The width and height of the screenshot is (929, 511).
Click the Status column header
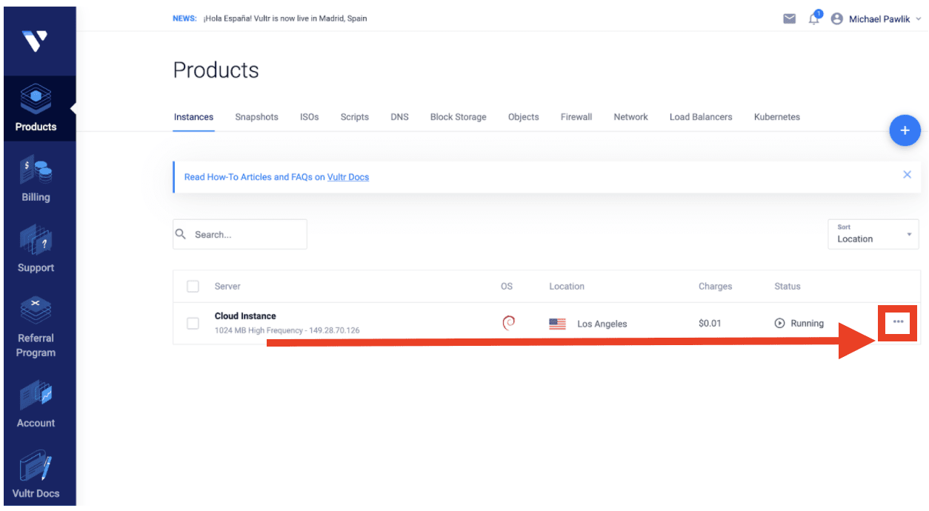[788, 287]
